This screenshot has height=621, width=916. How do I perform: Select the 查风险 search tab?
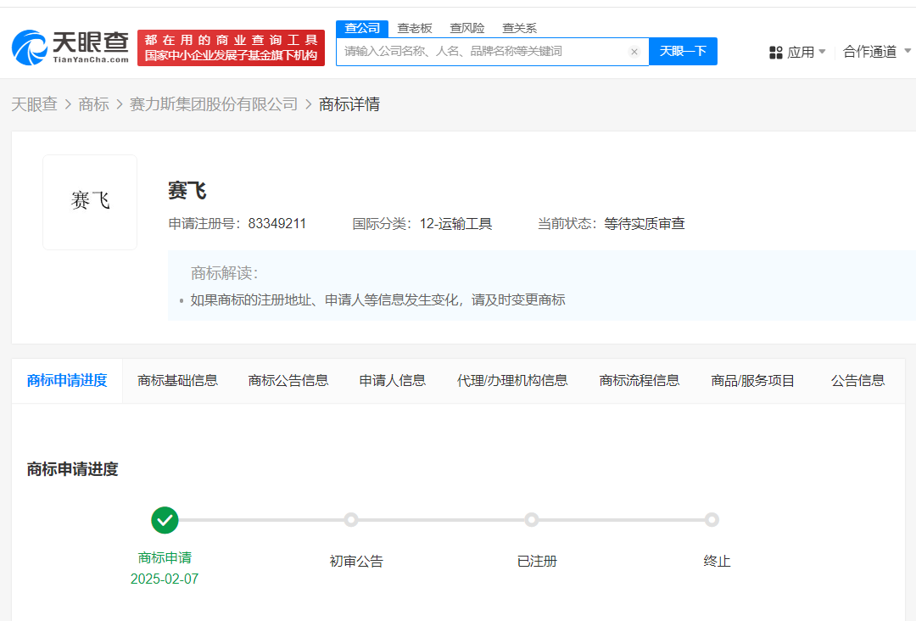point(467,28)
